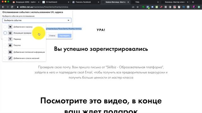Click 'Добавление платежной информации' label
Viewport: 202px width, 113px height.
[x=29, y=52]
